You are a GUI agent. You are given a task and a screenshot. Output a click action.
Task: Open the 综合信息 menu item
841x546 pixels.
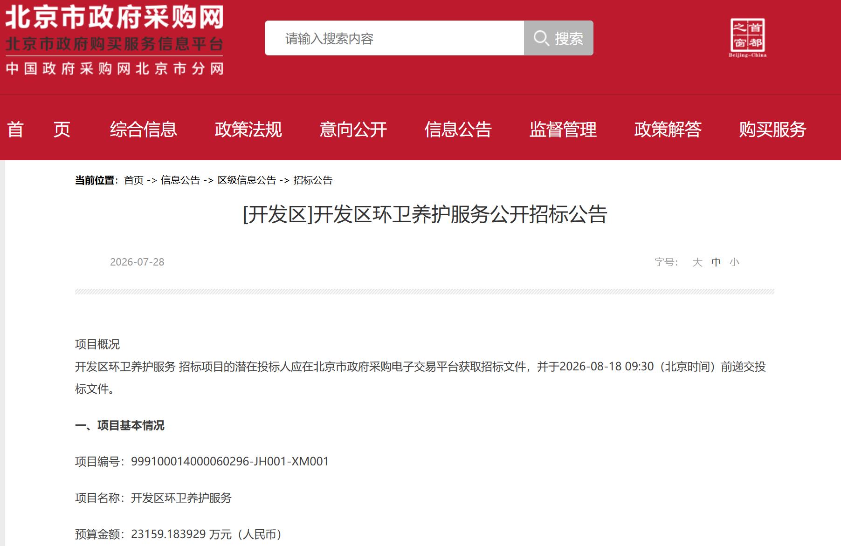tap(144, 130)
